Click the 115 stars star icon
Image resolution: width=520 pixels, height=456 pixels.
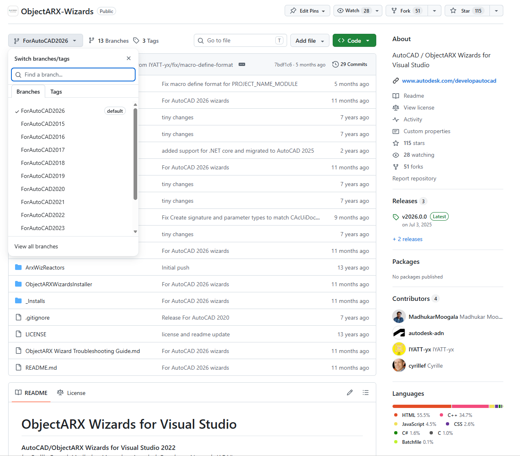pyautogui.click(x=396, y=143)
